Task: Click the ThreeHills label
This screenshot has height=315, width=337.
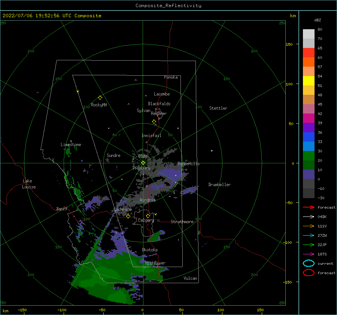Action: click(188, 164)
